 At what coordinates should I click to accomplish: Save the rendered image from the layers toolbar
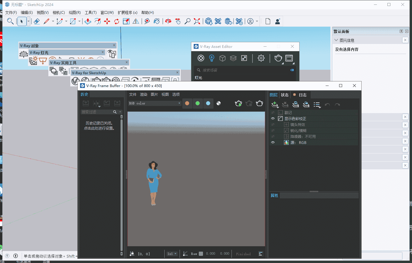click(x=295, y=105)
